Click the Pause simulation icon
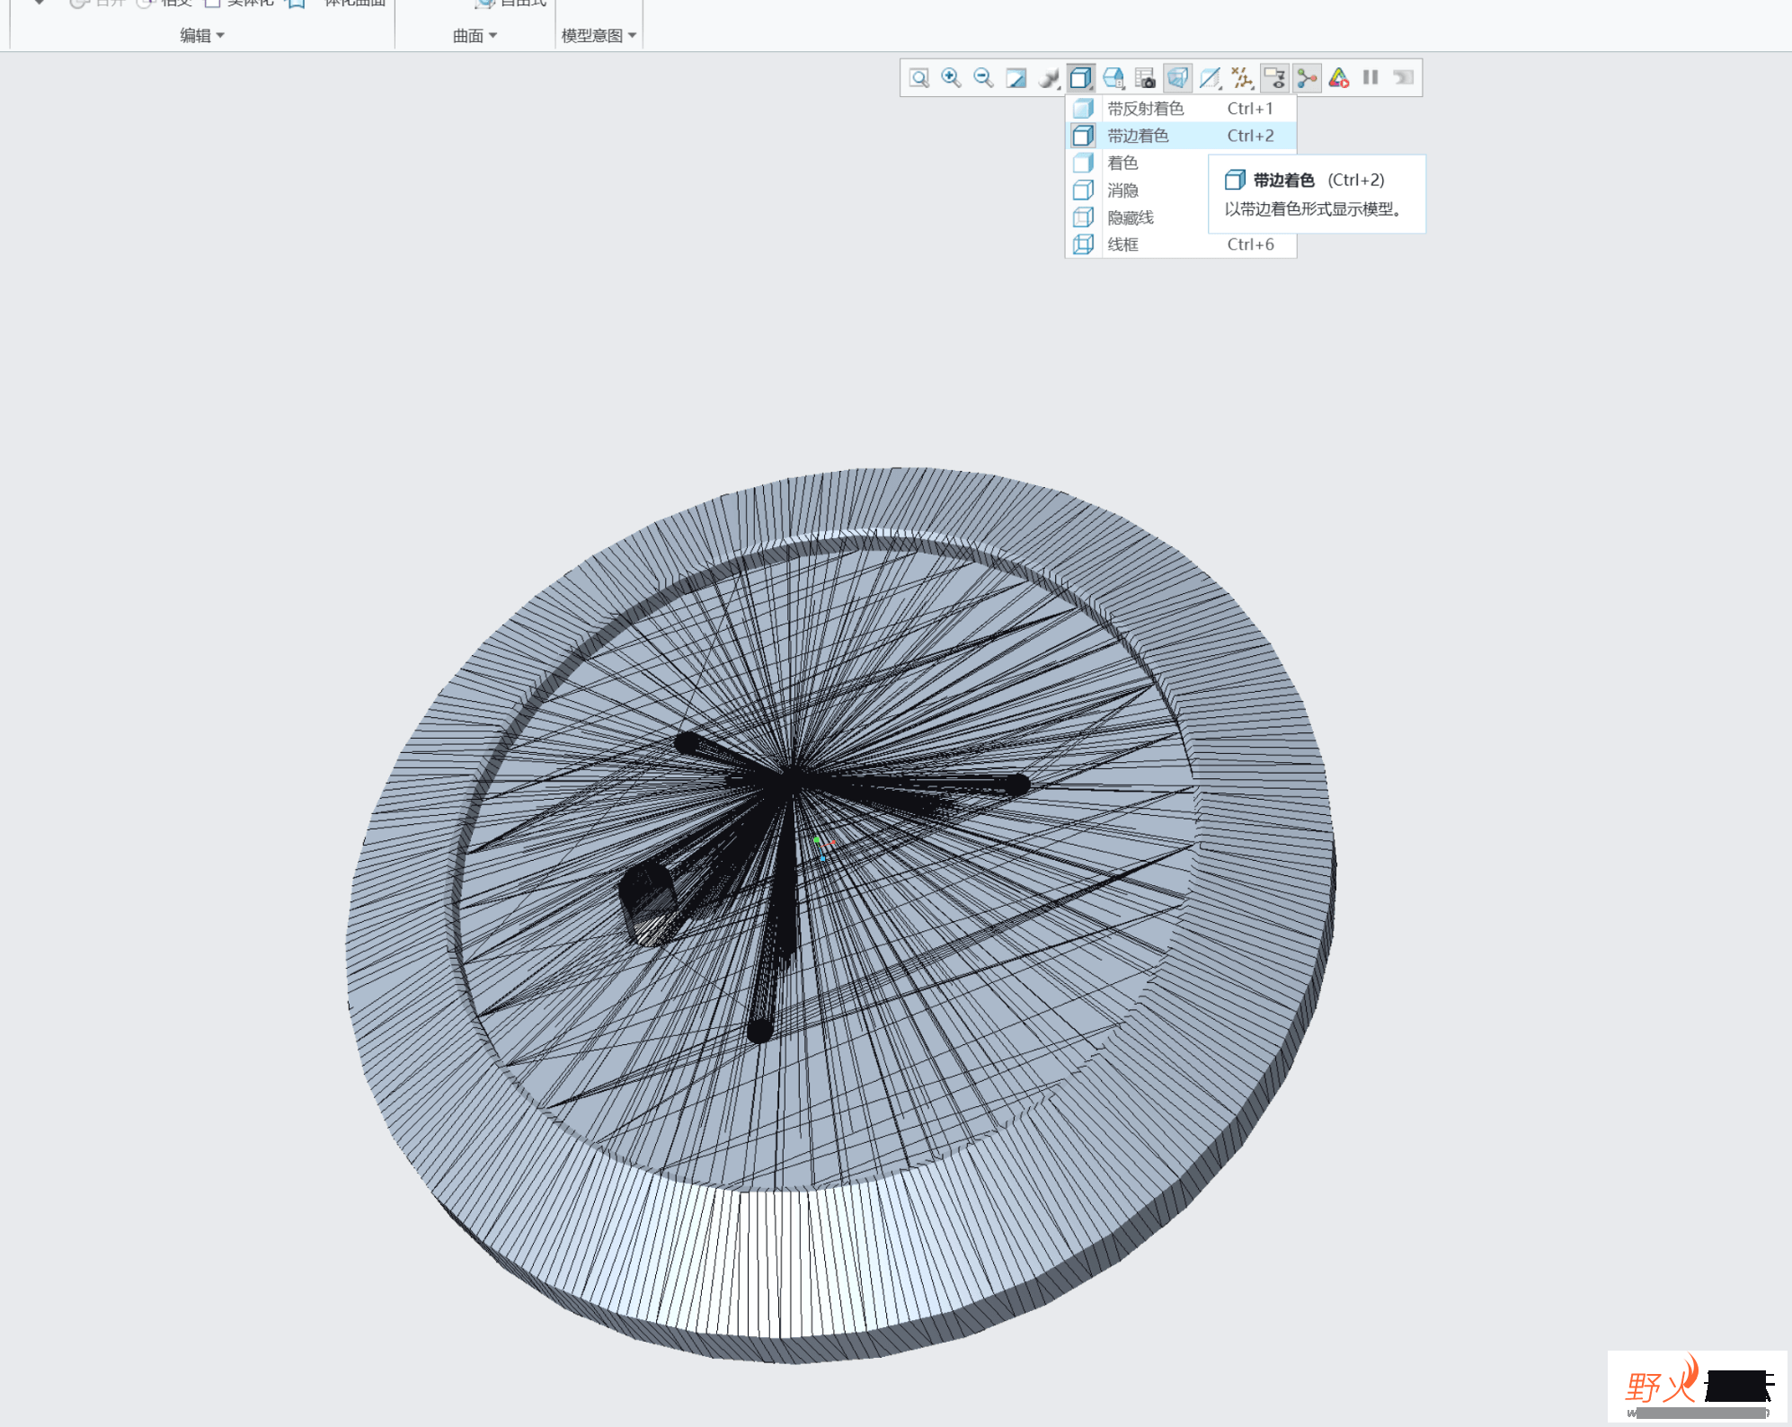Image resolution: width=1792 pixels, height=1427 pixels. pyautogui.click(x=1371, y=77)
